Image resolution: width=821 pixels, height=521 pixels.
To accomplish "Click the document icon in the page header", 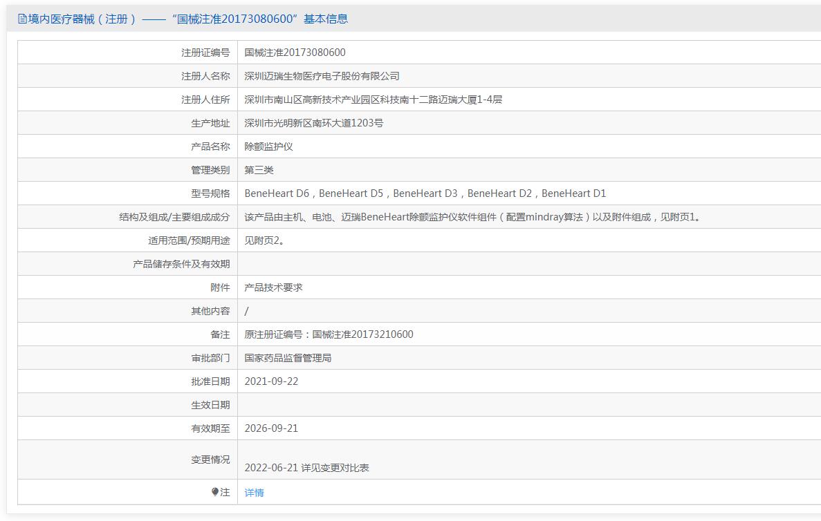I will pyautogui.click(x=22, y=19).
